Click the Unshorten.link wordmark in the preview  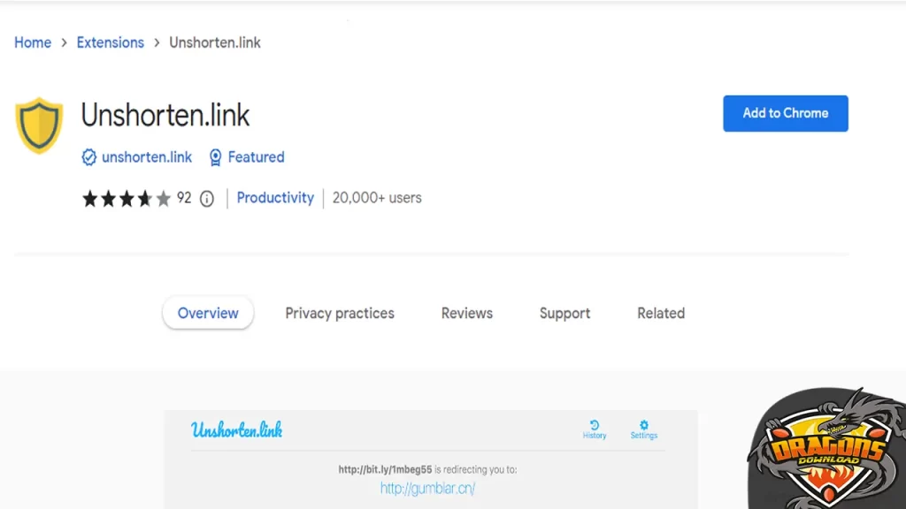(x=236, y=430)
